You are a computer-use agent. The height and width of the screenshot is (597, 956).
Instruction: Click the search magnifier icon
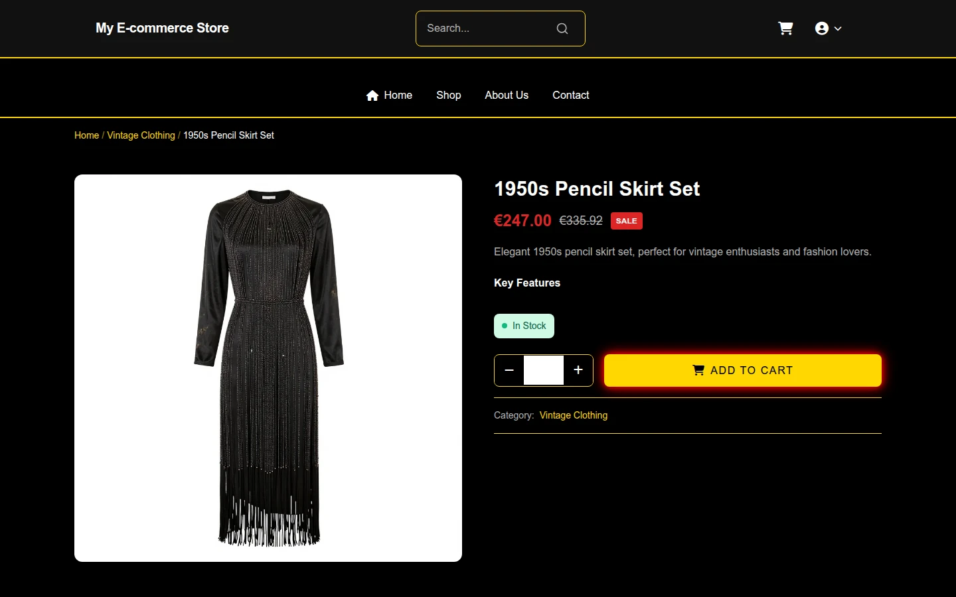[562, 29]
